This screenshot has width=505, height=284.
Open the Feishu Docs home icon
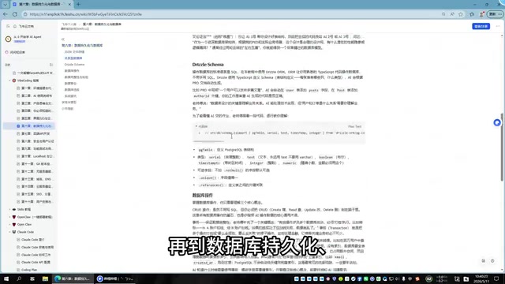pyautogui.click(x=15, y=26)
